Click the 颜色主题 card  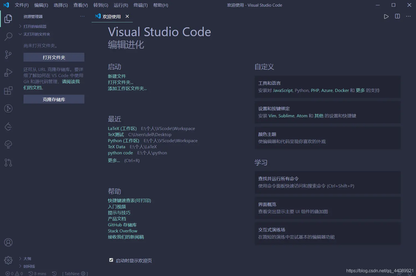point(327,138)
